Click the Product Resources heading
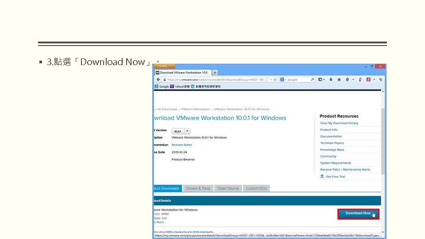 (339, 116)
